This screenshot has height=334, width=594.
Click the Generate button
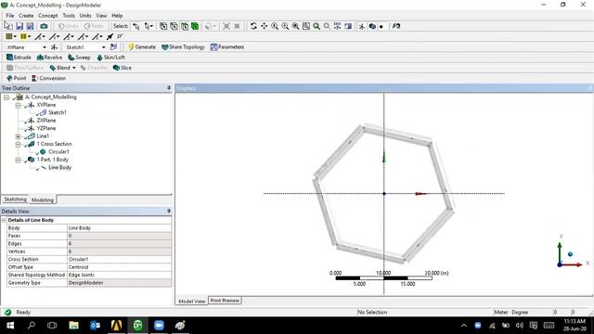point(142,47)
